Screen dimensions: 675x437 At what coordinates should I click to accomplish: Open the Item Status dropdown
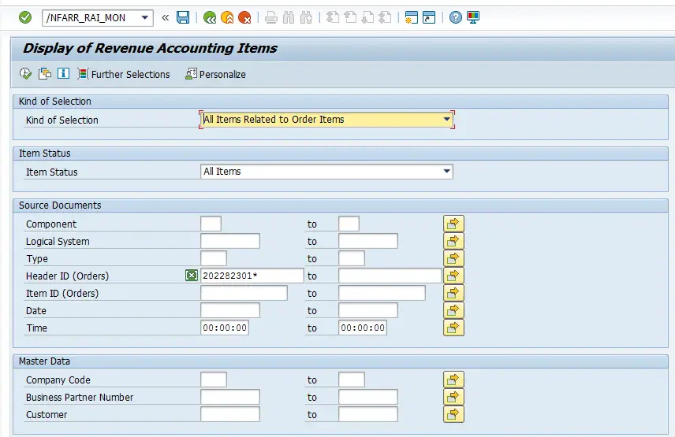[447, 172]
